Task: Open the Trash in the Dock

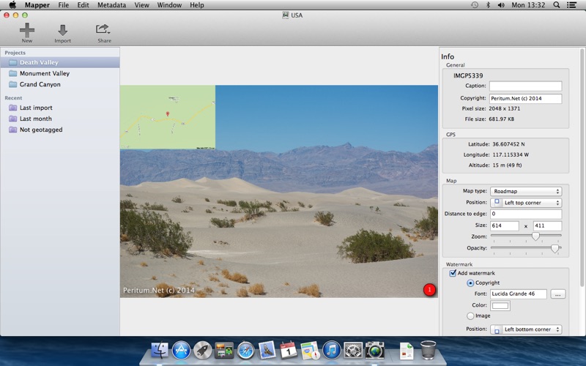Action: 429,350
